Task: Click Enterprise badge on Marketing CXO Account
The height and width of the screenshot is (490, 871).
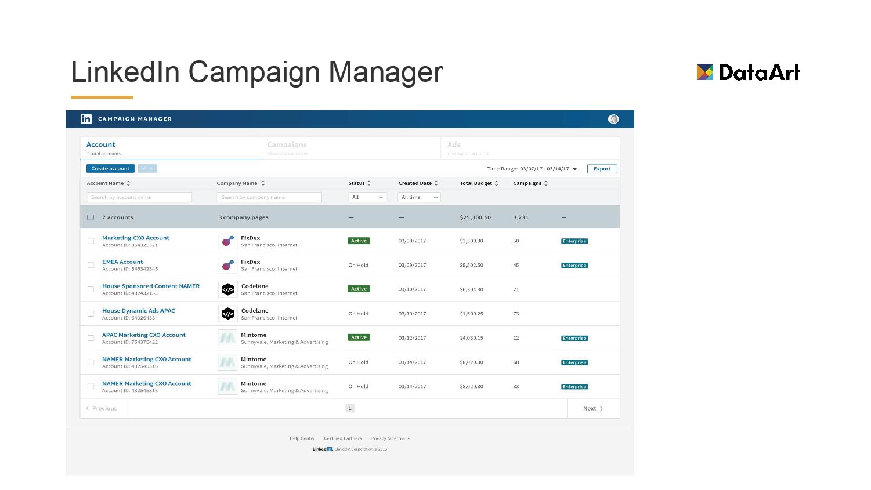Action: coord(574,241)
